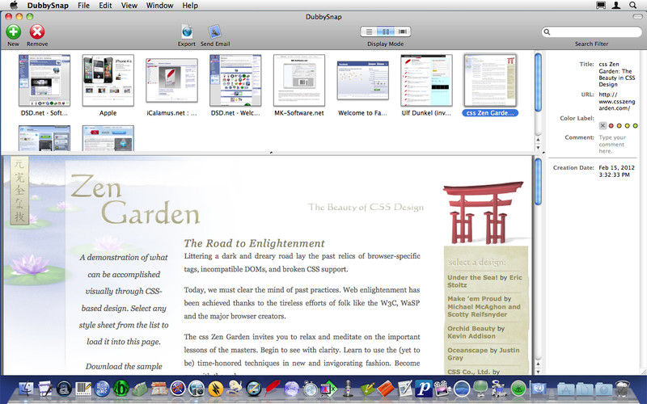Click 'Oceanscape' in the preview
Image resolution: width=647 pixels, height=404 pixels.
tap(467, 350)
